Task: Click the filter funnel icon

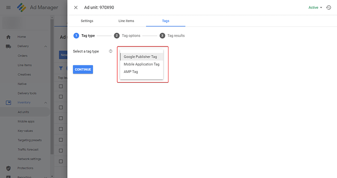Action: (61, 68)
